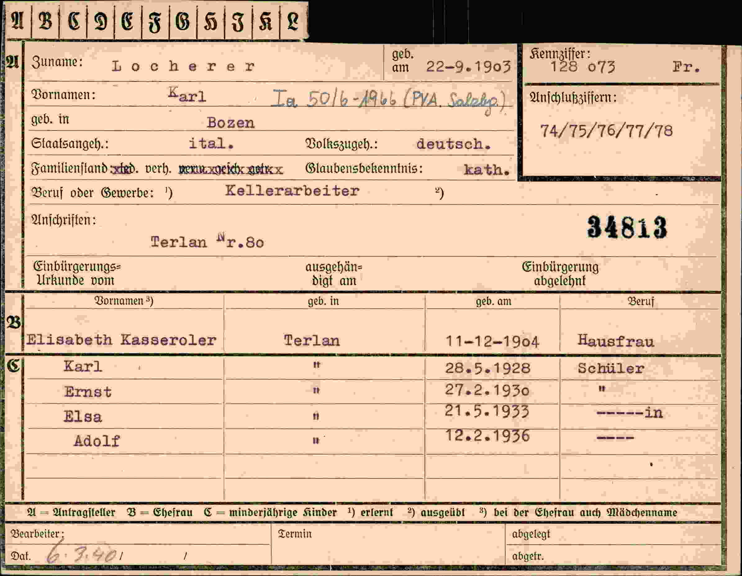Select the child row Ernst
Screen dimensions: 742x576
click(x=372, y=391)
